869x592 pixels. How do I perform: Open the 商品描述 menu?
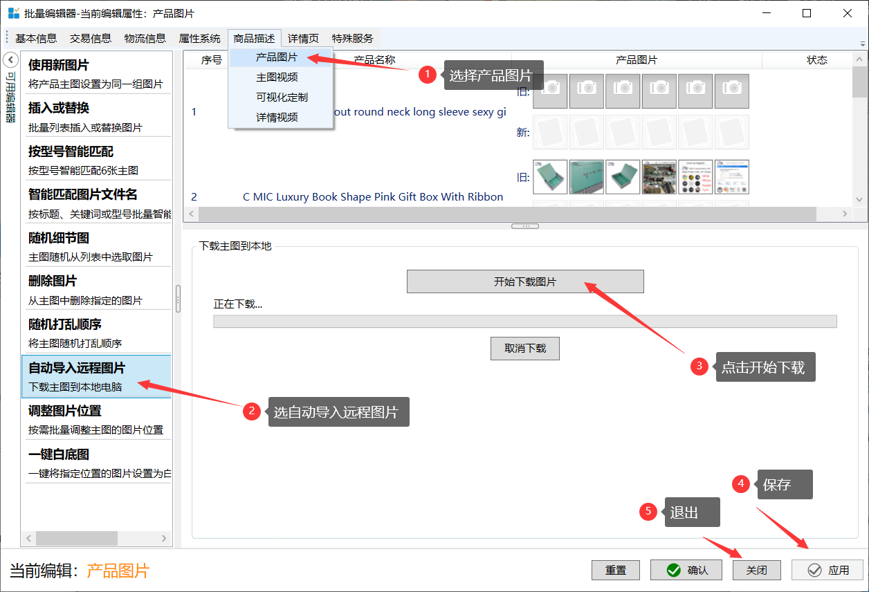[254, 39]
